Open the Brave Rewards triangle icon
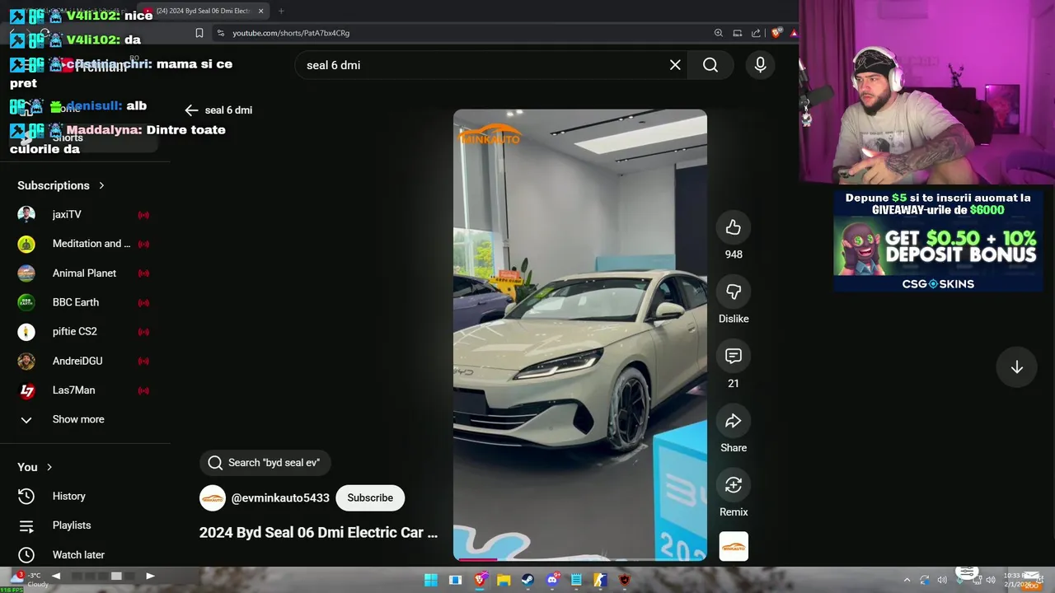Image resolution: width=1055 pixels, height=593 pixels. pyautogui.click(x=794, y=33)
